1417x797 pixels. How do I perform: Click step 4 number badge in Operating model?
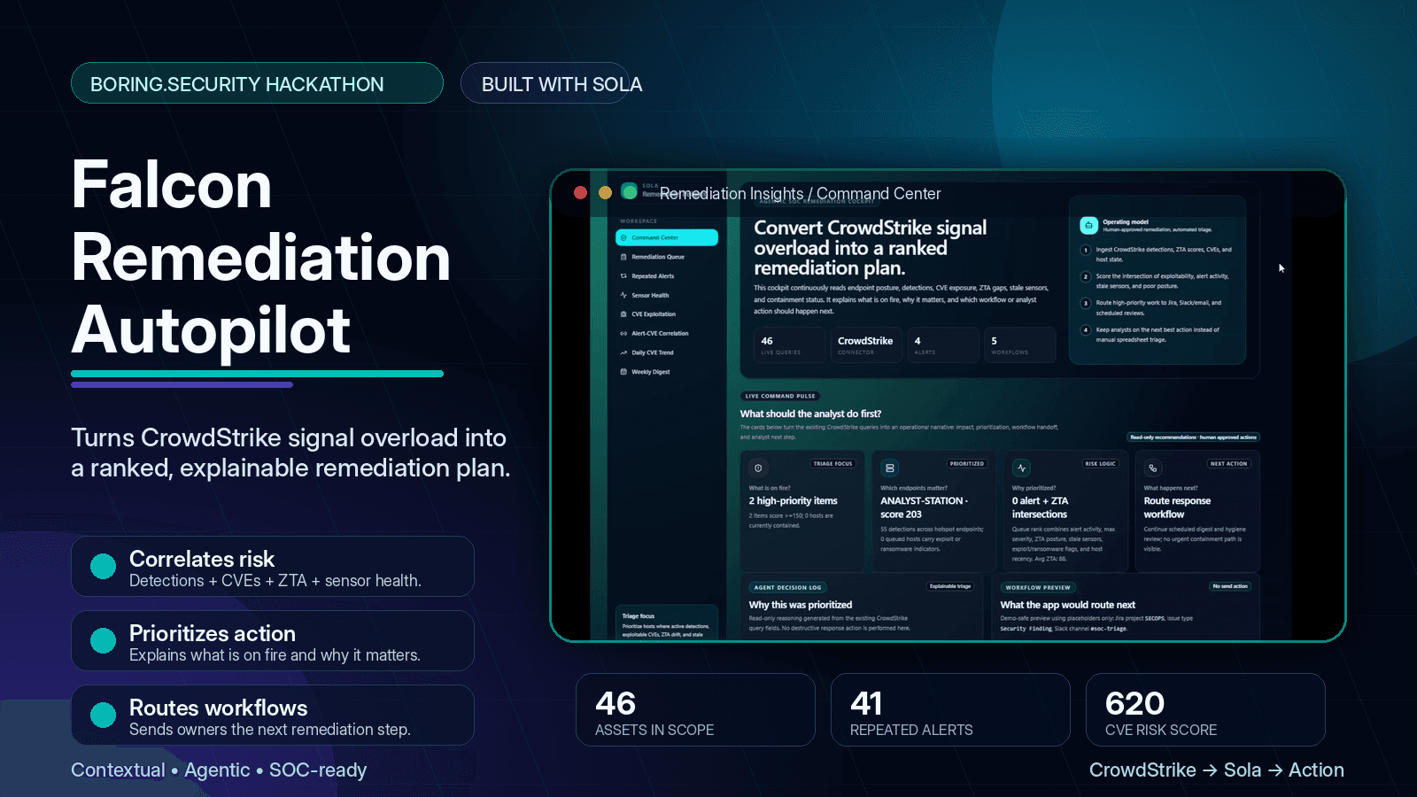tap(1086, 329)
